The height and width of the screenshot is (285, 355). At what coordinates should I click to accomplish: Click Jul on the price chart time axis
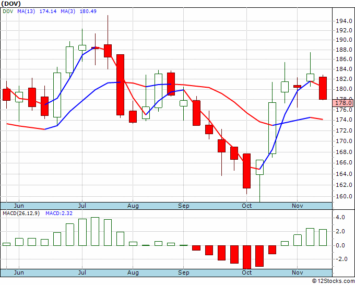(82, 206)
